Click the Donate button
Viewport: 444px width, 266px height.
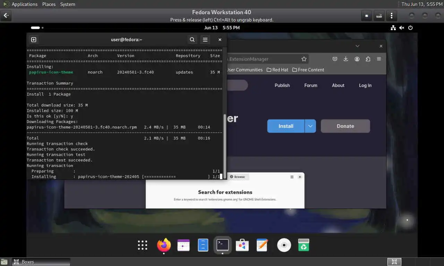pos(345,126)
